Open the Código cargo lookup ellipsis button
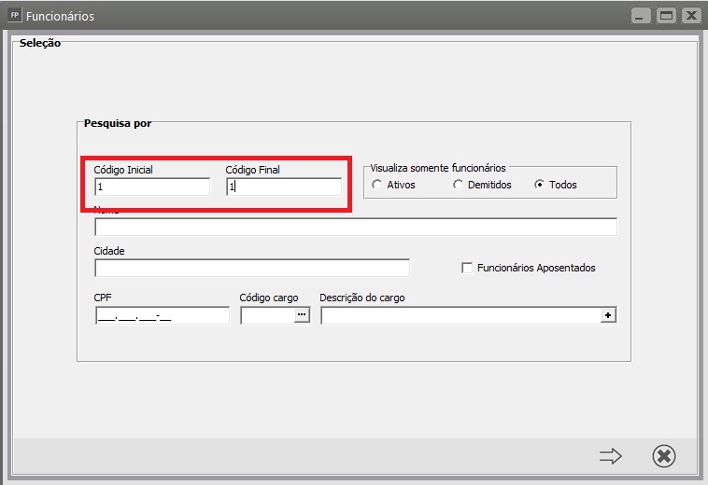Viewport: 708px width, 485px height. click(302, 314)
